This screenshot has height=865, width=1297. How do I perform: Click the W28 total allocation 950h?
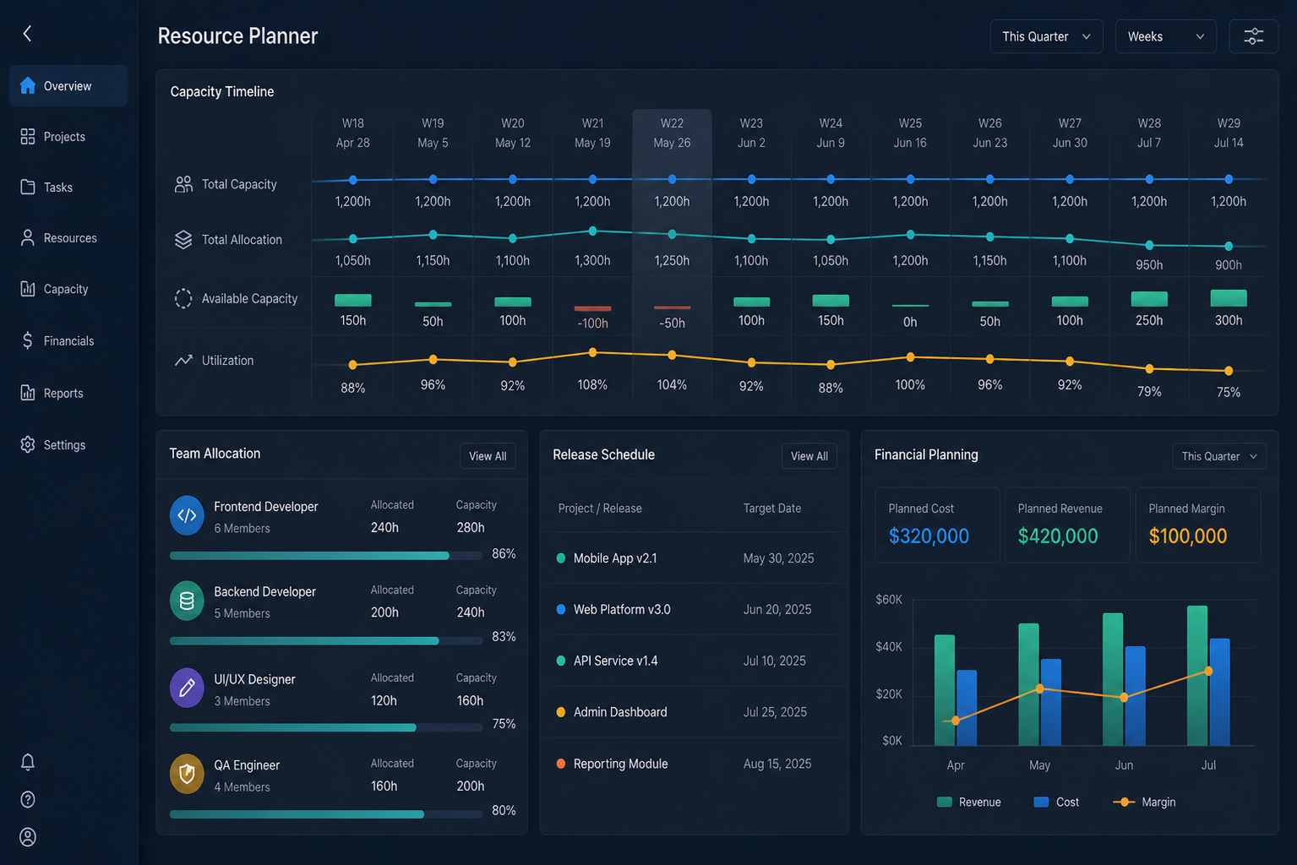click(x=1149, y=264)
